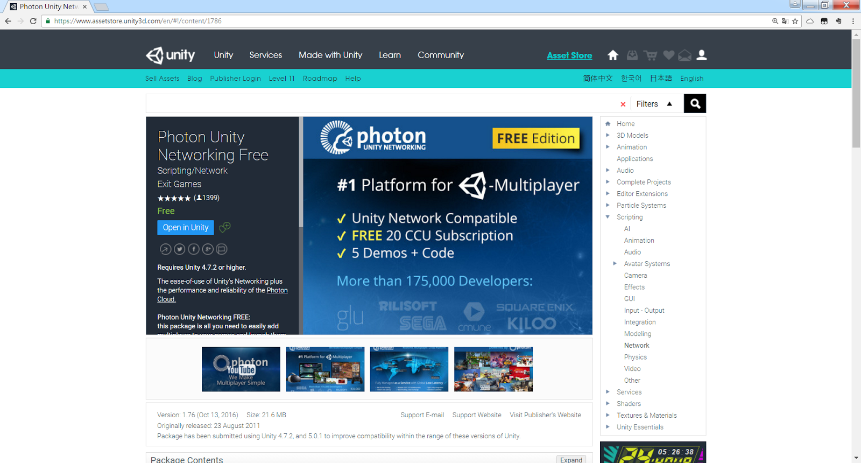Clear search with the red X
The width and height of the screenshot is (861, 463).
[x=623, y=104]
